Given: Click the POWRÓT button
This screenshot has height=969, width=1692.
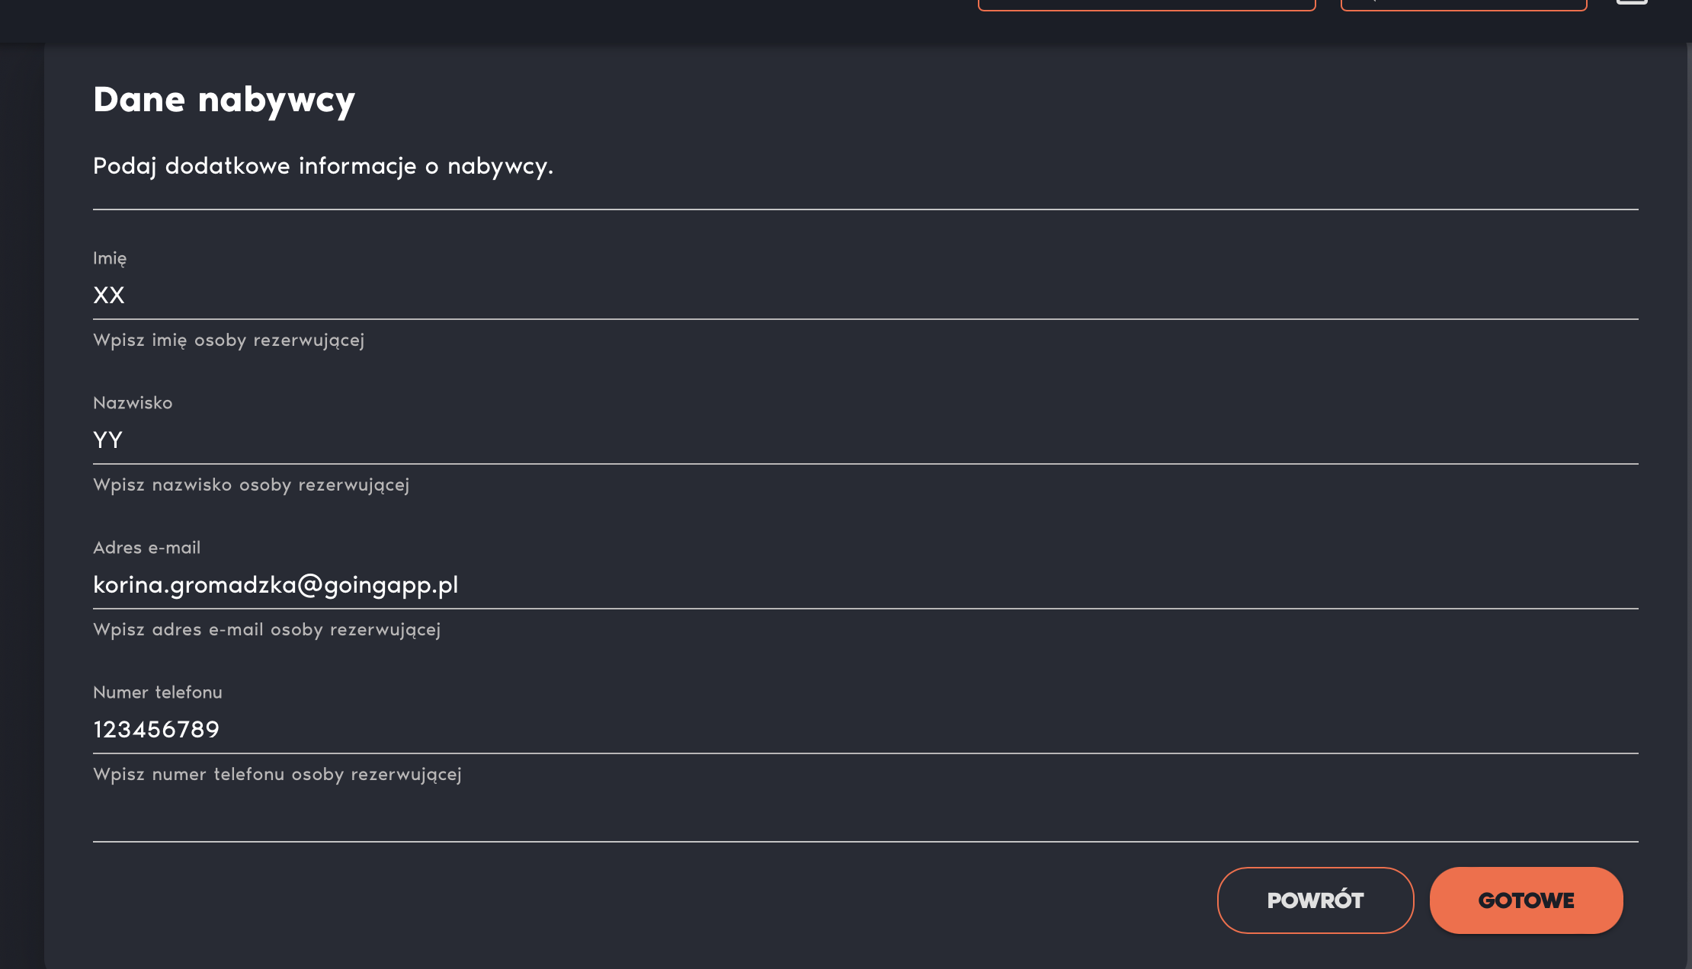Looking at the screenshot, I should [1315, 900].
